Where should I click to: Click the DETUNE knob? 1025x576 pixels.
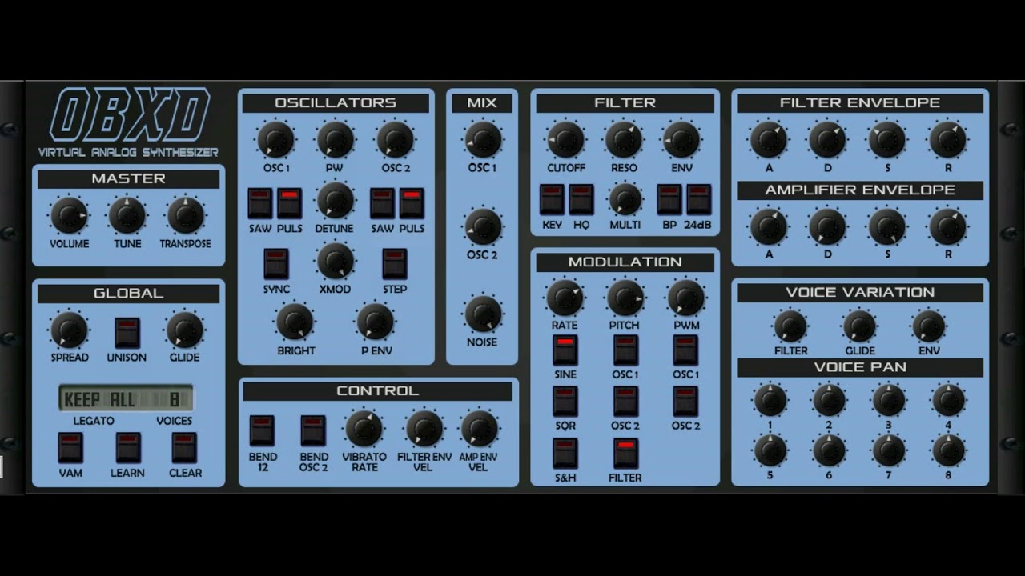click(x=335, y=201)
